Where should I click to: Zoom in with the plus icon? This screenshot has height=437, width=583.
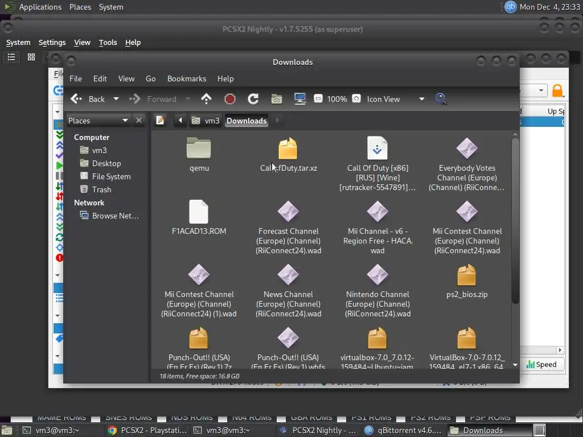(x=356, y=98)
